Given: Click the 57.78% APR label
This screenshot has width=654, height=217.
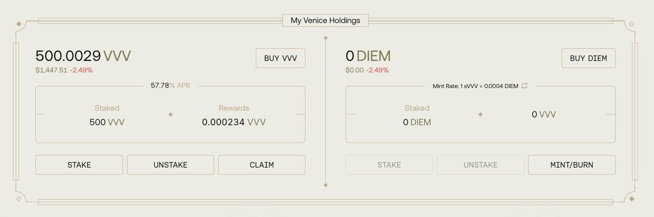Looking at the screenshot, I should pyautogui.click(x=171, y=85).
